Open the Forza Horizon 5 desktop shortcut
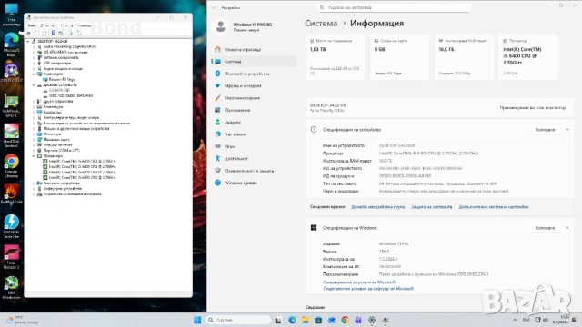Screen dimensions: 582x327 11,256
